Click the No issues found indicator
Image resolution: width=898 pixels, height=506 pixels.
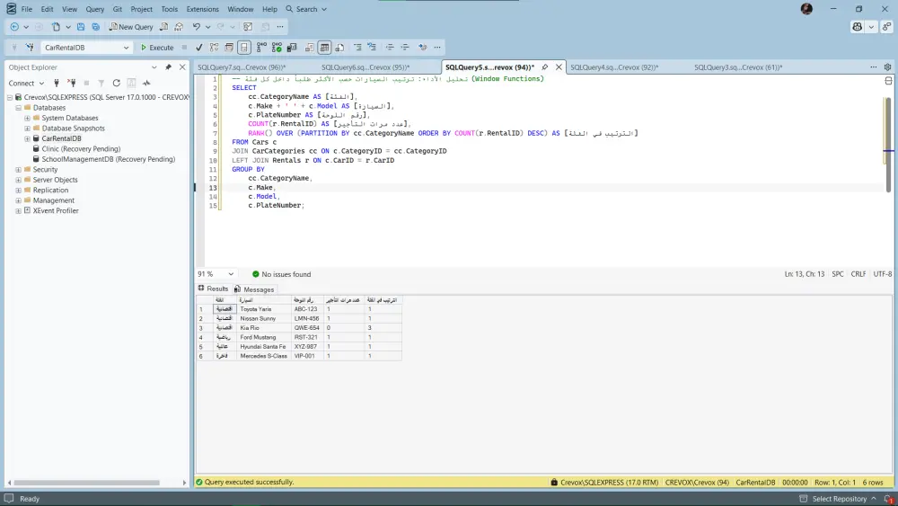click(281, 274)
